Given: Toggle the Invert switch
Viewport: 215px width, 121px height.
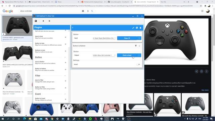Looking at the screenshot, I should coord(138,64).
